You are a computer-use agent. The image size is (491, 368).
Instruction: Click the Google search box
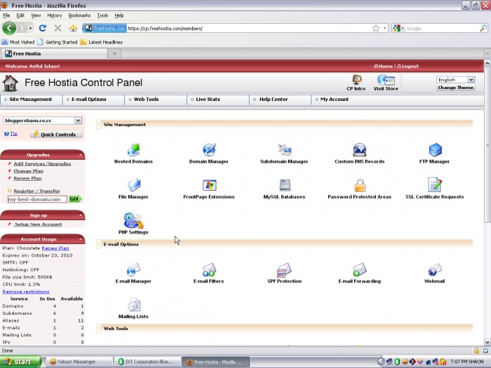click(442, 29)
